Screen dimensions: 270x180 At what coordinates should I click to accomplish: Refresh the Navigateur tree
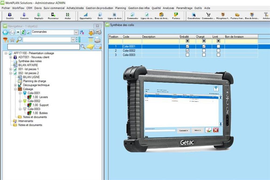[x=23, y=32]
